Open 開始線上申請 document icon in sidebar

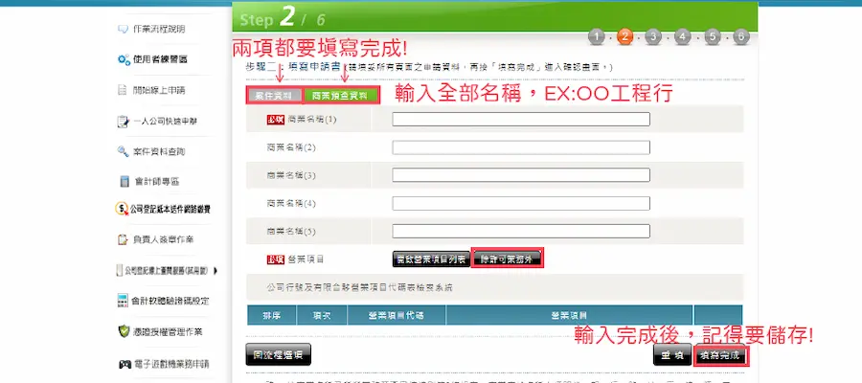point(123,90)
